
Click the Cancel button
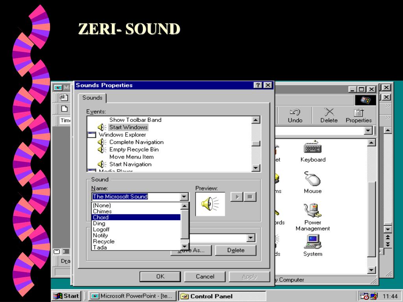[205, 276]
